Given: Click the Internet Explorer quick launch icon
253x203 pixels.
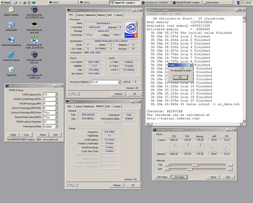Looking at the screenshot, I should 25,3.
